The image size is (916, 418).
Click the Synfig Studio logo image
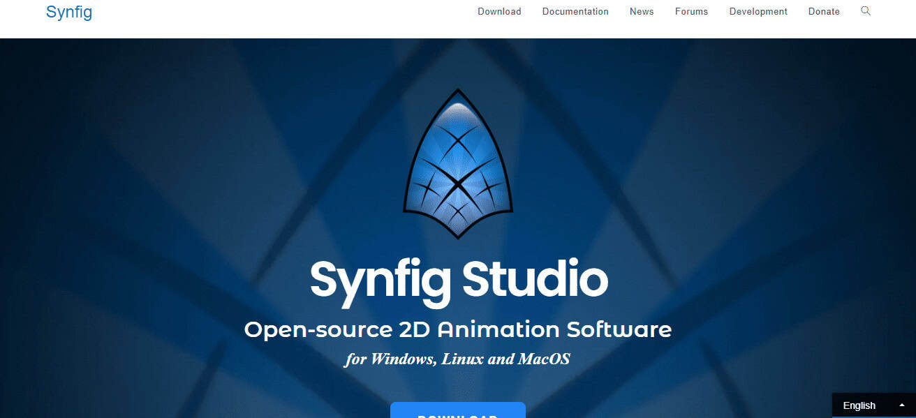(458, 163)
